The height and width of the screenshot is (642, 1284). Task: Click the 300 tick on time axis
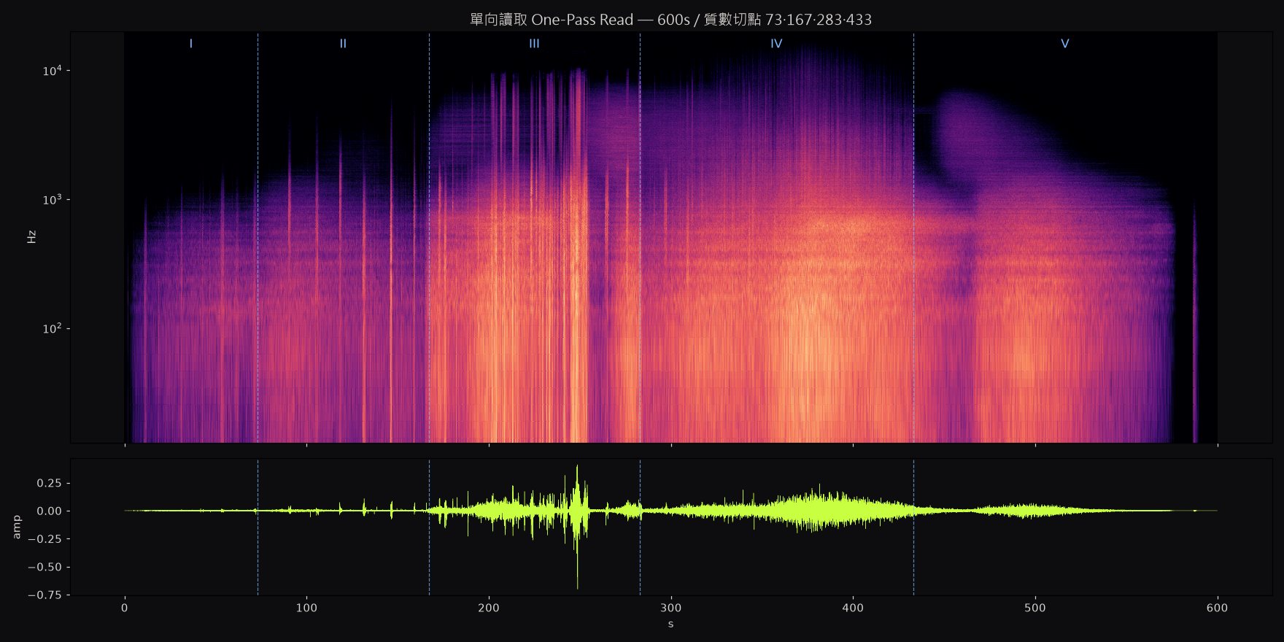670,607
